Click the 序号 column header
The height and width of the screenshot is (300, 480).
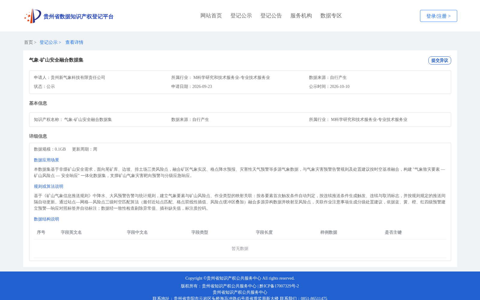coord(41,232)
